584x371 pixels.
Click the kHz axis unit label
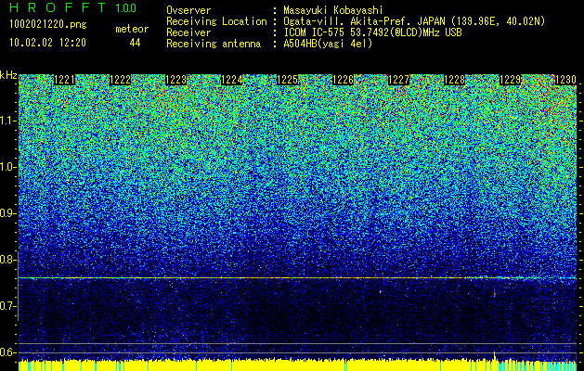[x=8, y=75]
